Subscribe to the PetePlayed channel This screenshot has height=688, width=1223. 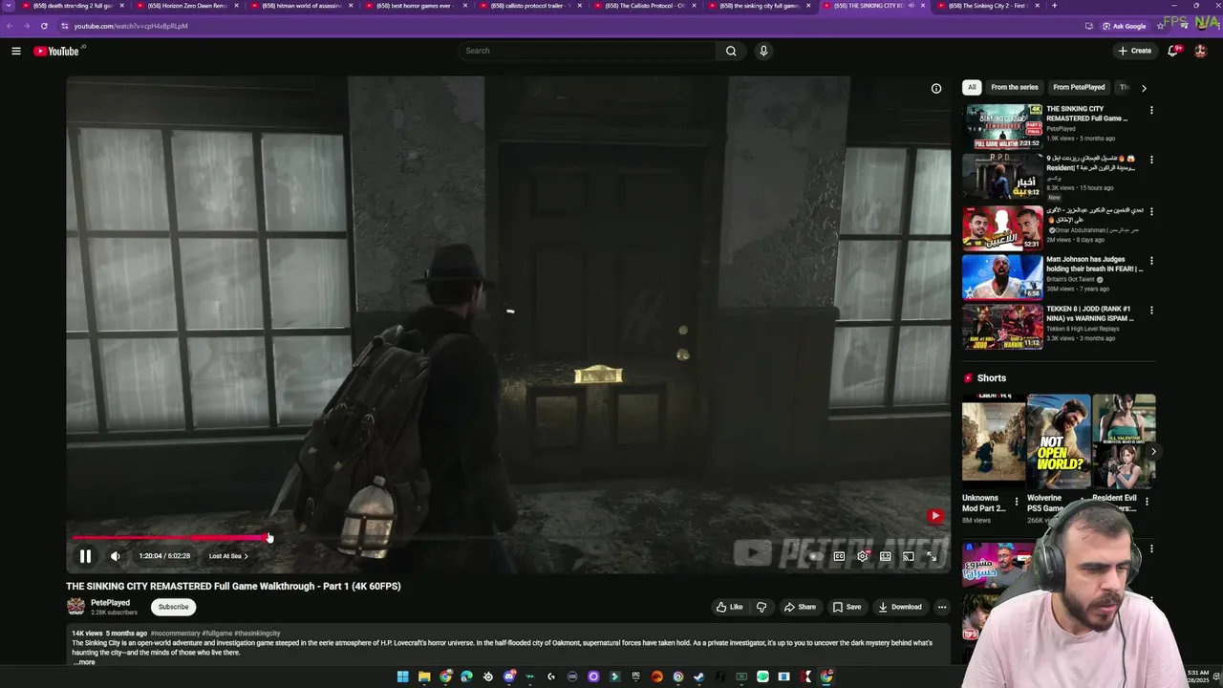tap(173, 607)
